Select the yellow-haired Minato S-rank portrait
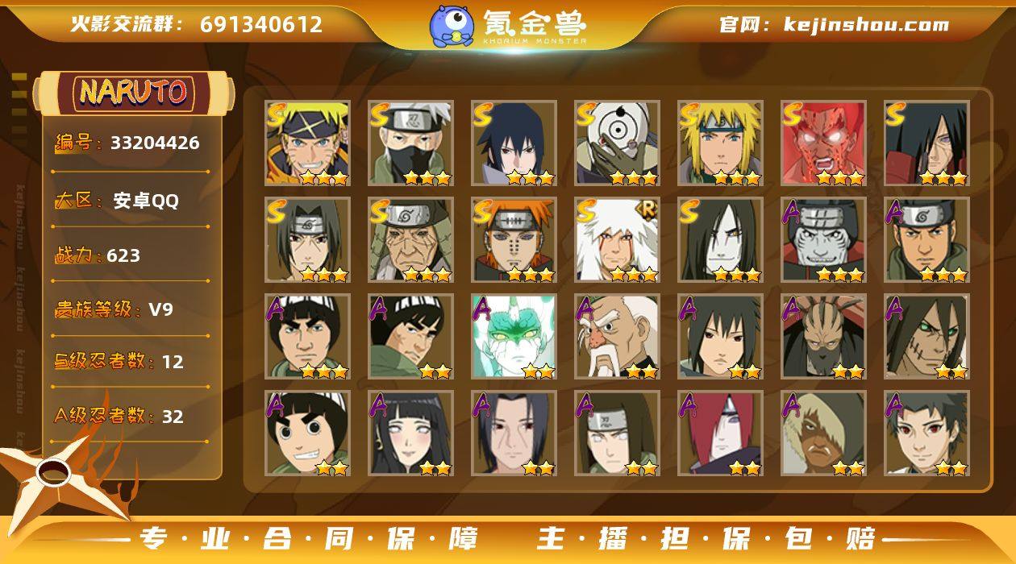This screenshot has height=564, width=1016. (x=720, y=143)
